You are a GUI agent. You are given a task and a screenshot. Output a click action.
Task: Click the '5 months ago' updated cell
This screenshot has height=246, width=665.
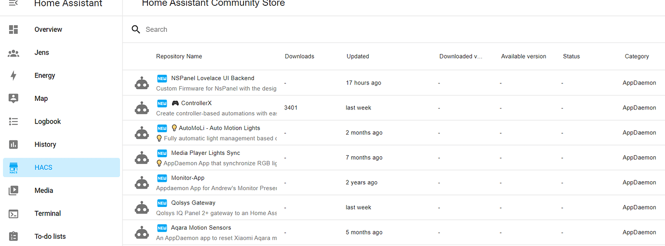364,232
